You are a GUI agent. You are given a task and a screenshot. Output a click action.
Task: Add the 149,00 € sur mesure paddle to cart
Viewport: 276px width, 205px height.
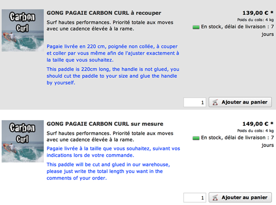240,198
